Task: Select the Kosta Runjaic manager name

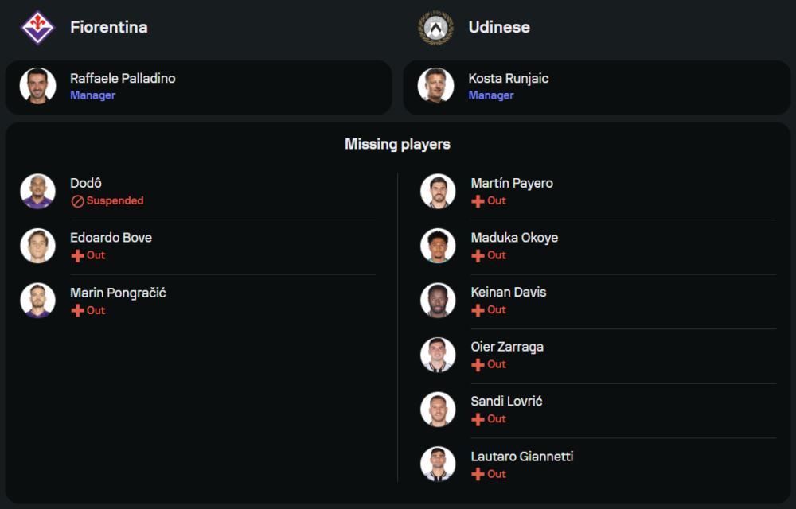Action: coord(509,79)
